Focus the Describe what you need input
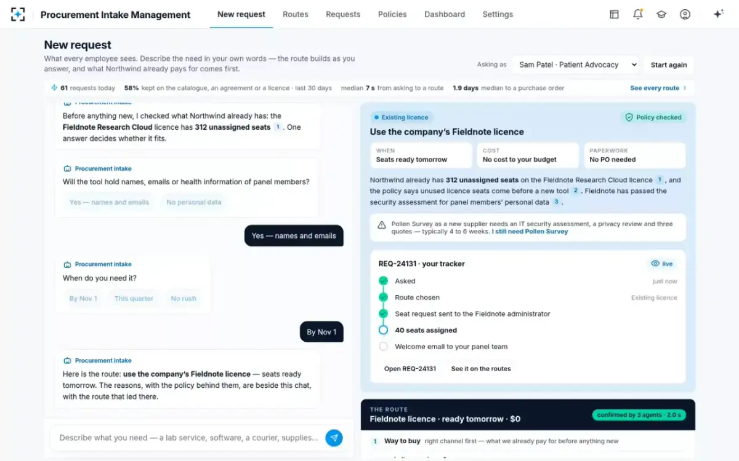Viewport: 739px width, 461px height. pyautogui.click(x=189, y=438)
